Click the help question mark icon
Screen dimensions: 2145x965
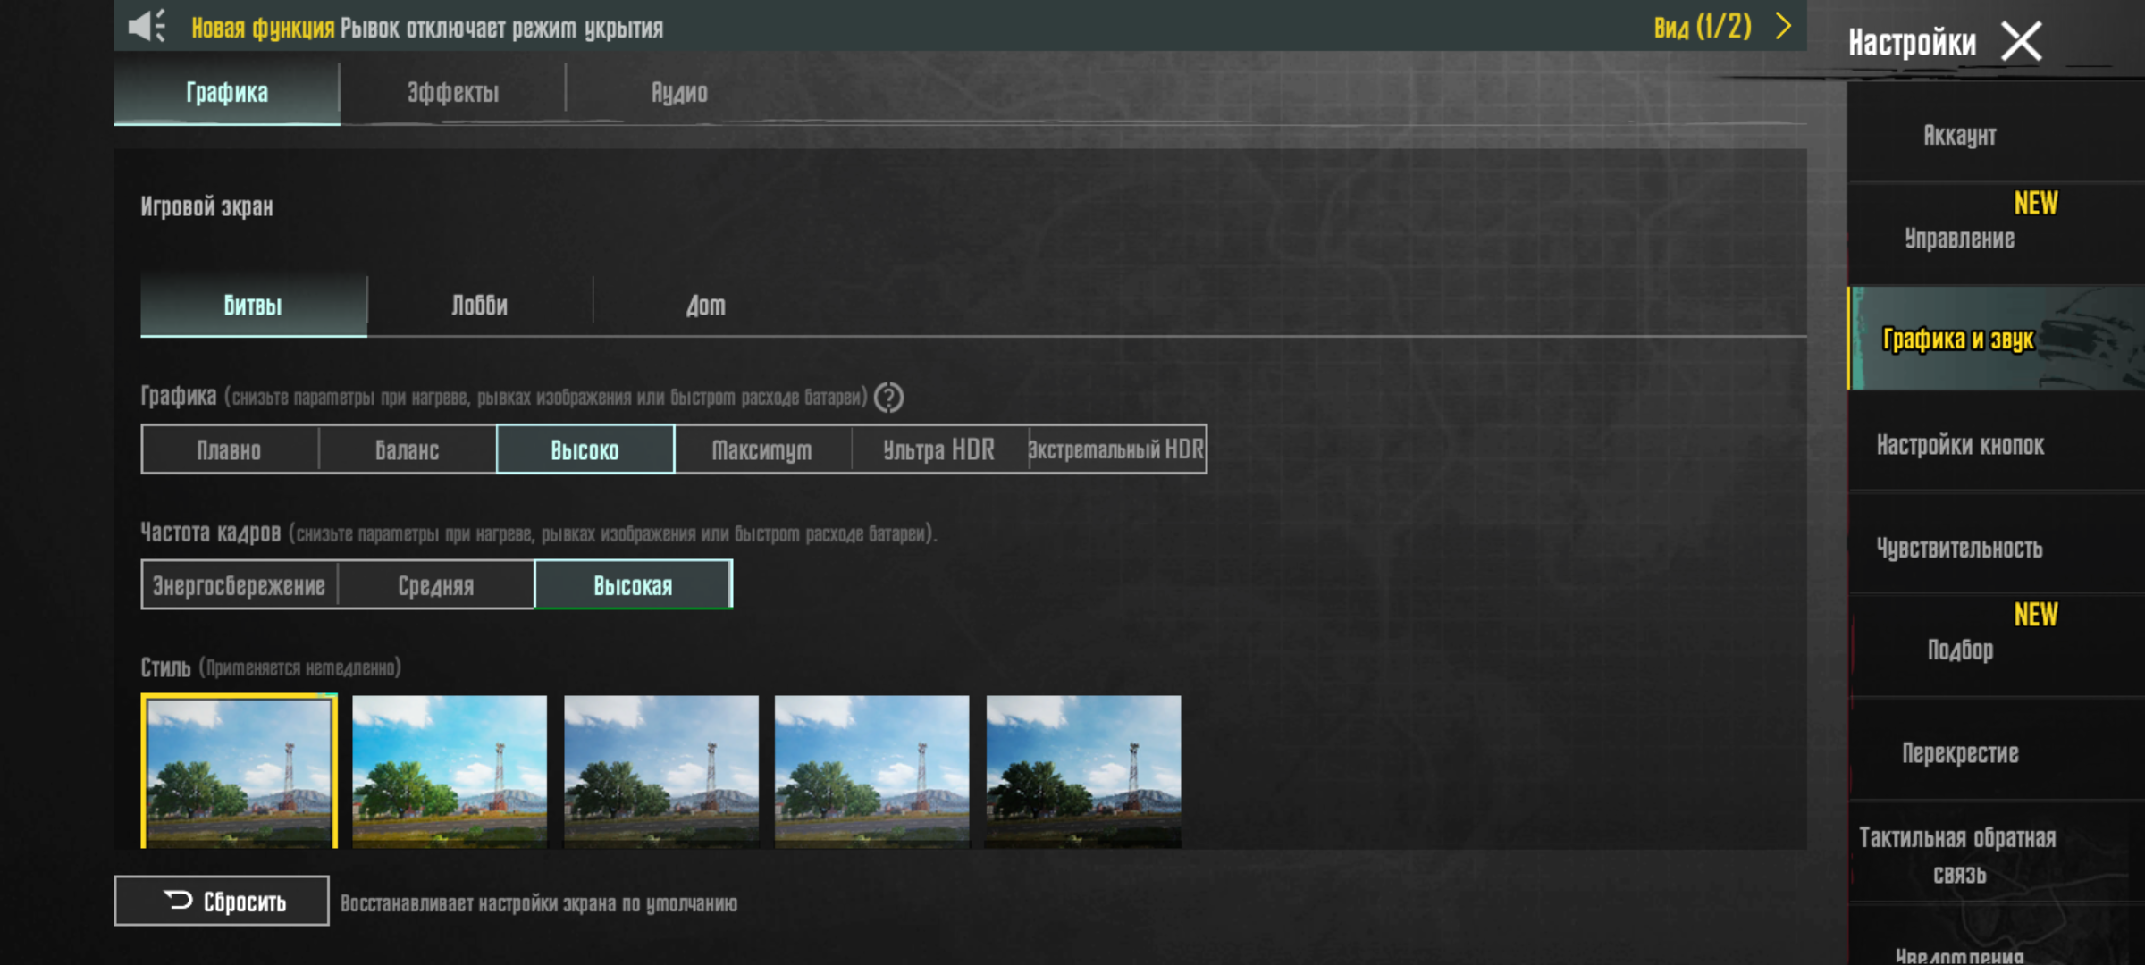[888, 397]
